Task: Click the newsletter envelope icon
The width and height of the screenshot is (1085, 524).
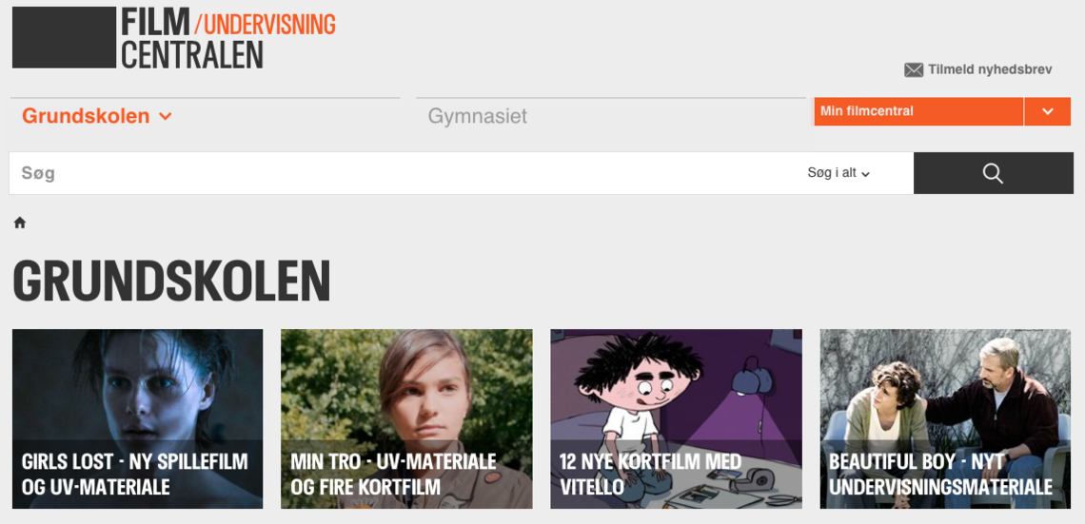Action: click(914, 69)
